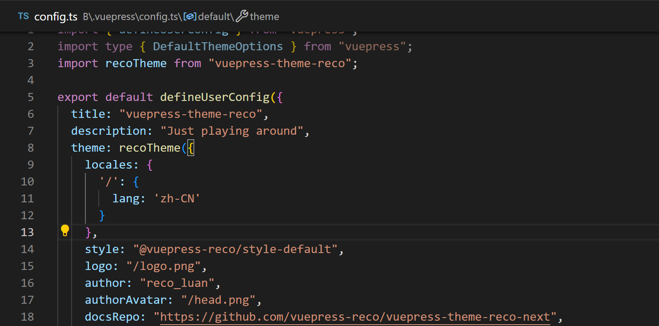Click the yellow lightbulb code action icon
The image size is (659, 326).
pyautogui.click(x=65, y=230)
